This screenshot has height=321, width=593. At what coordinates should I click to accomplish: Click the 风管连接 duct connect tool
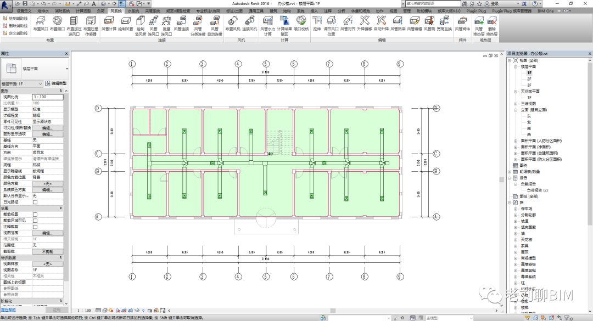[x=181, y=23]
